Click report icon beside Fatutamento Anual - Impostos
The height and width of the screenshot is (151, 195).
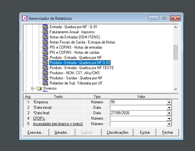coord(45,32)
